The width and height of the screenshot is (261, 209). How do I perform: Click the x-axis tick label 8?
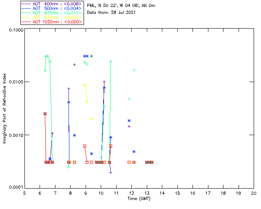pos(70,193)
